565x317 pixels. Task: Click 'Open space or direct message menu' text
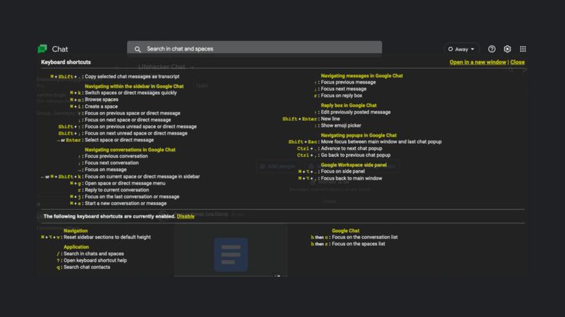(125, 183)
